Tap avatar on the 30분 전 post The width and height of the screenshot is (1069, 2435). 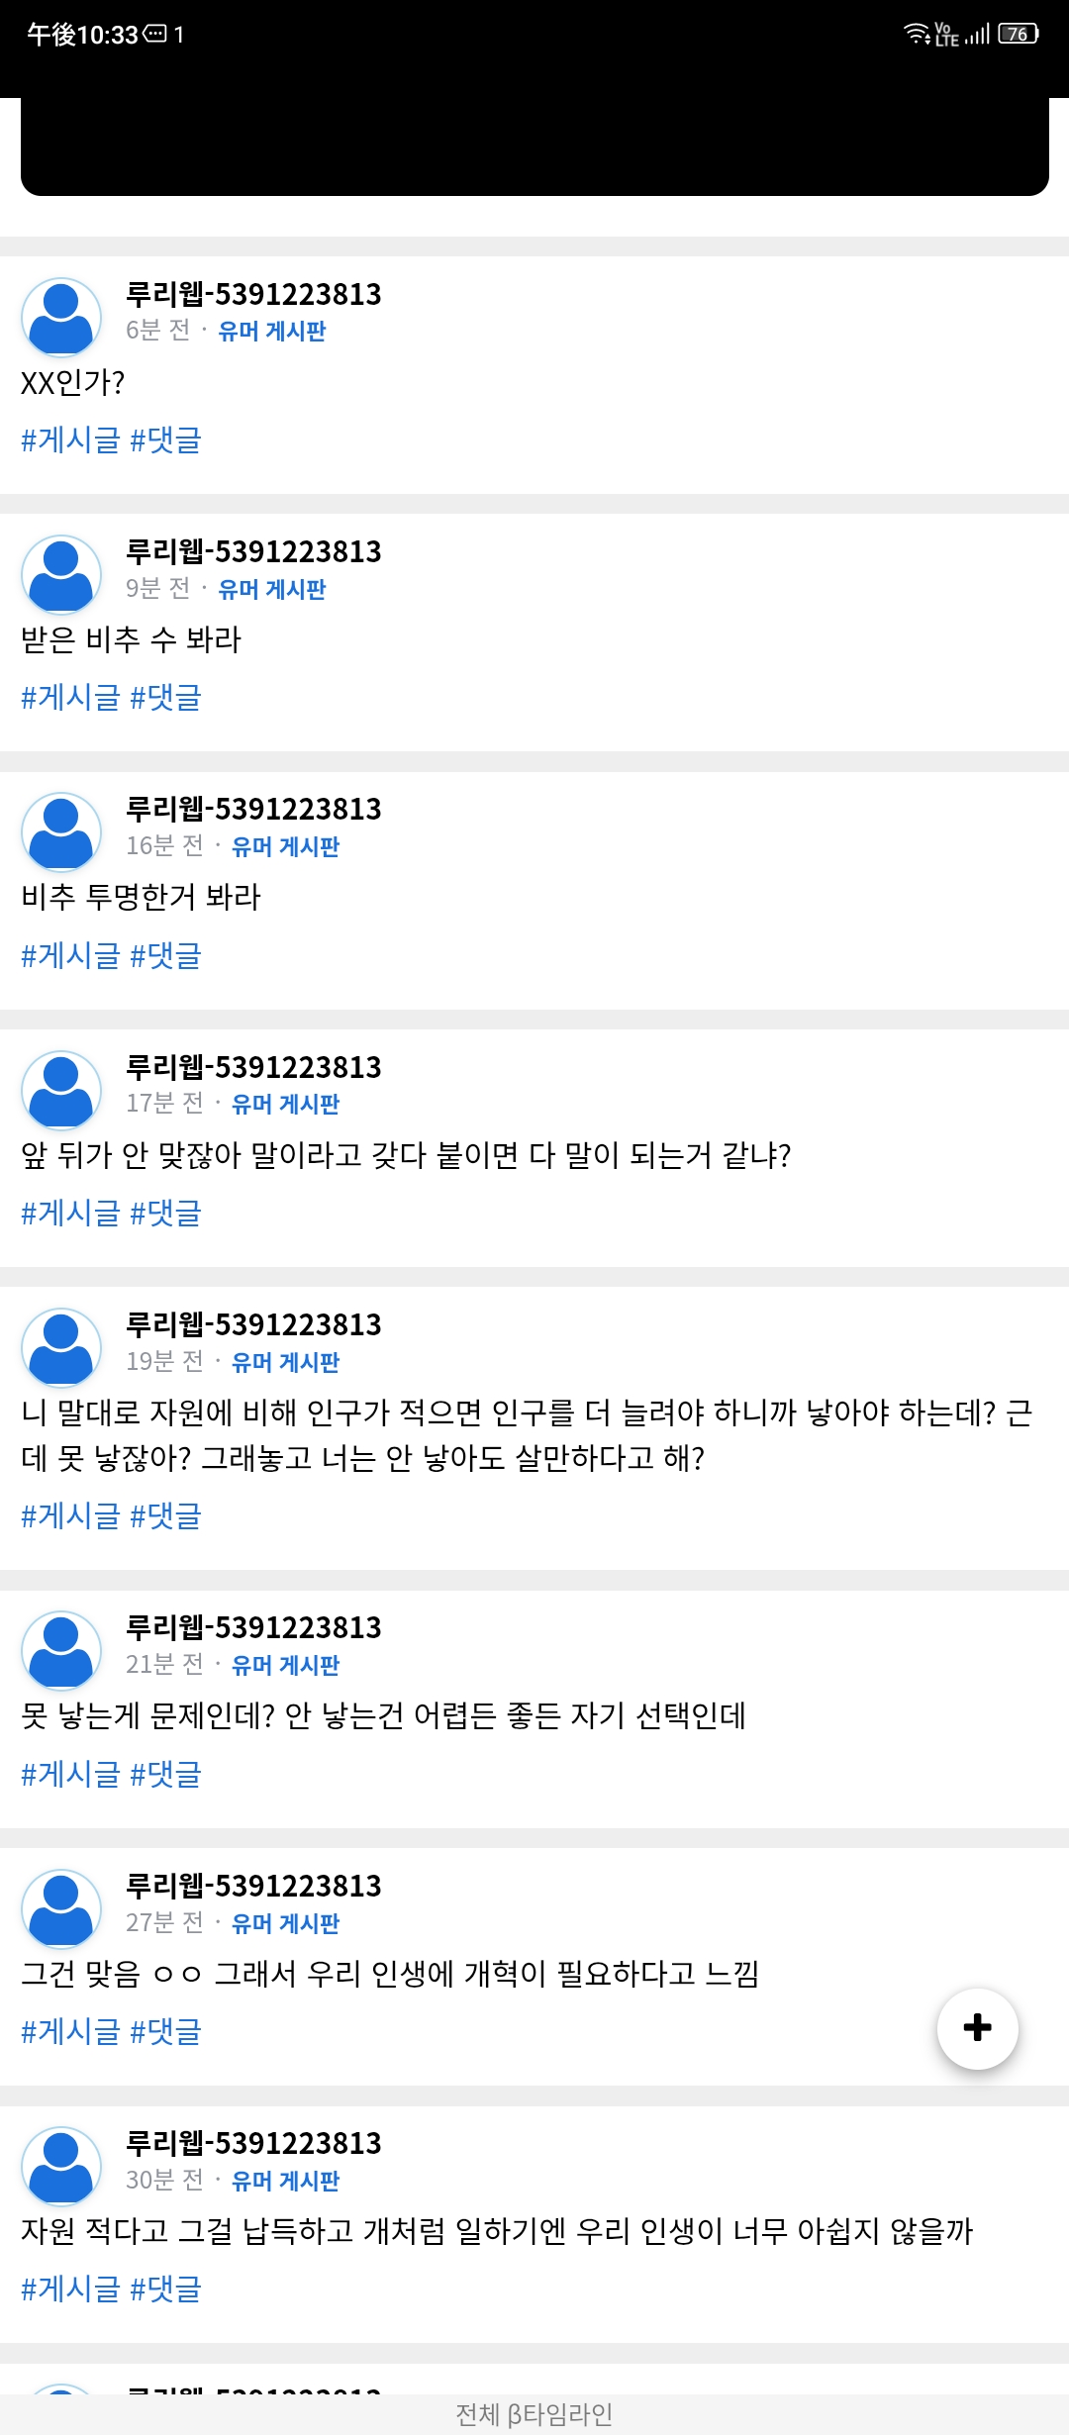(61, 2167)
